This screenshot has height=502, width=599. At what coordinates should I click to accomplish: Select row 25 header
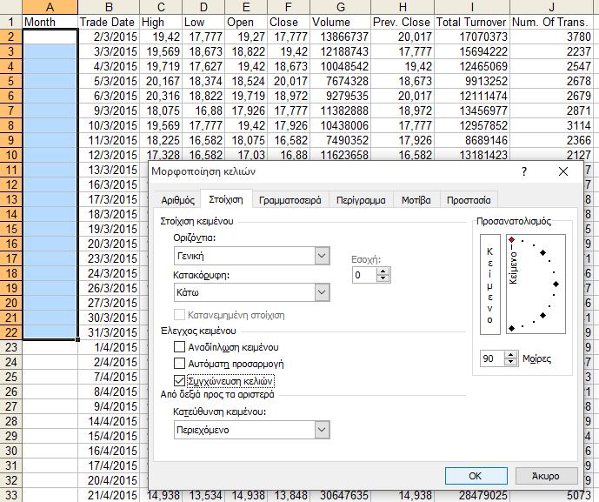(x=10, y=377)
